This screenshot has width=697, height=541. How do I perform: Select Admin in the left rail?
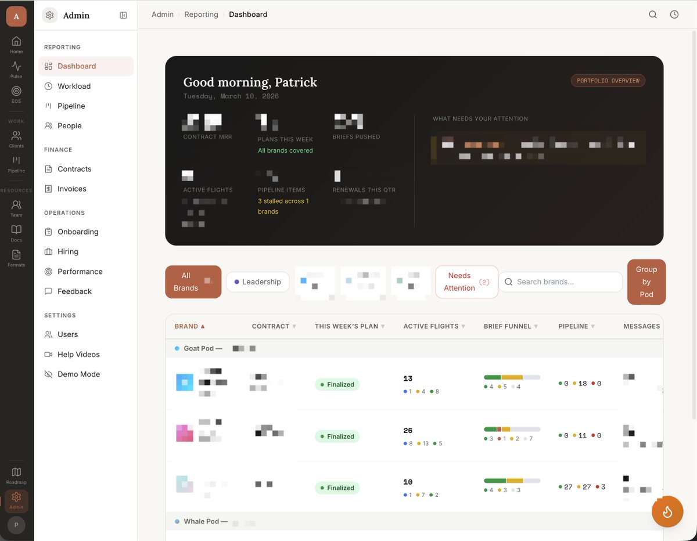(x=16, y=500)
